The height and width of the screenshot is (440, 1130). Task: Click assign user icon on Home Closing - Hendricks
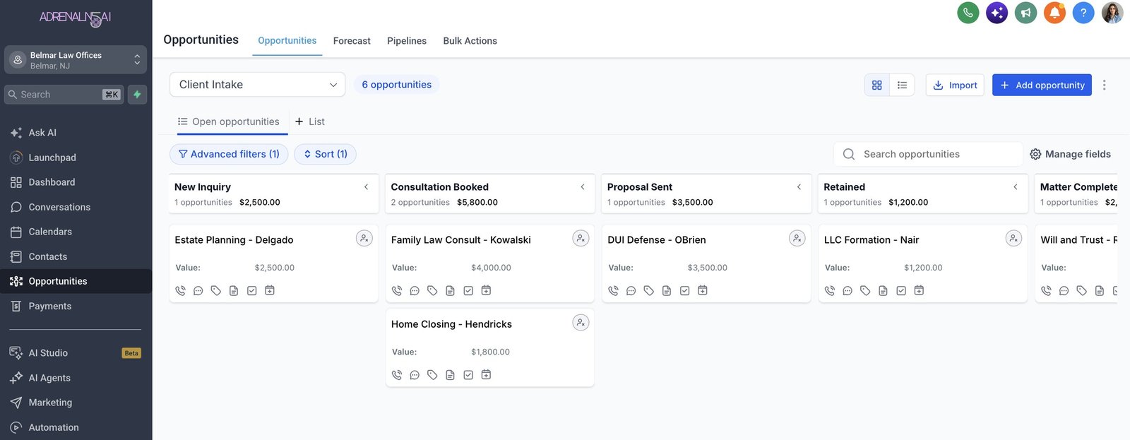[x=581, y=323]
